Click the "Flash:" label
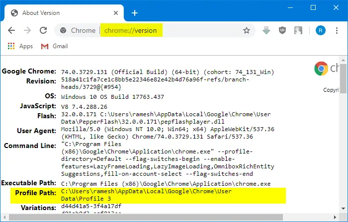 47,116
